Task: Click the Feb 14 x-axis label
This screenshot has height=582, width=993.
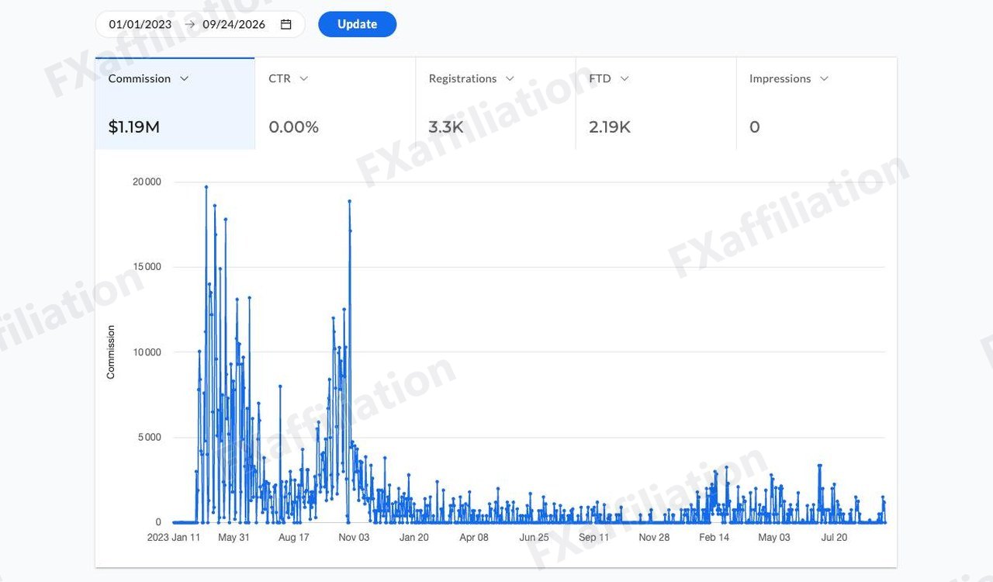Action: tap(714, 537)
